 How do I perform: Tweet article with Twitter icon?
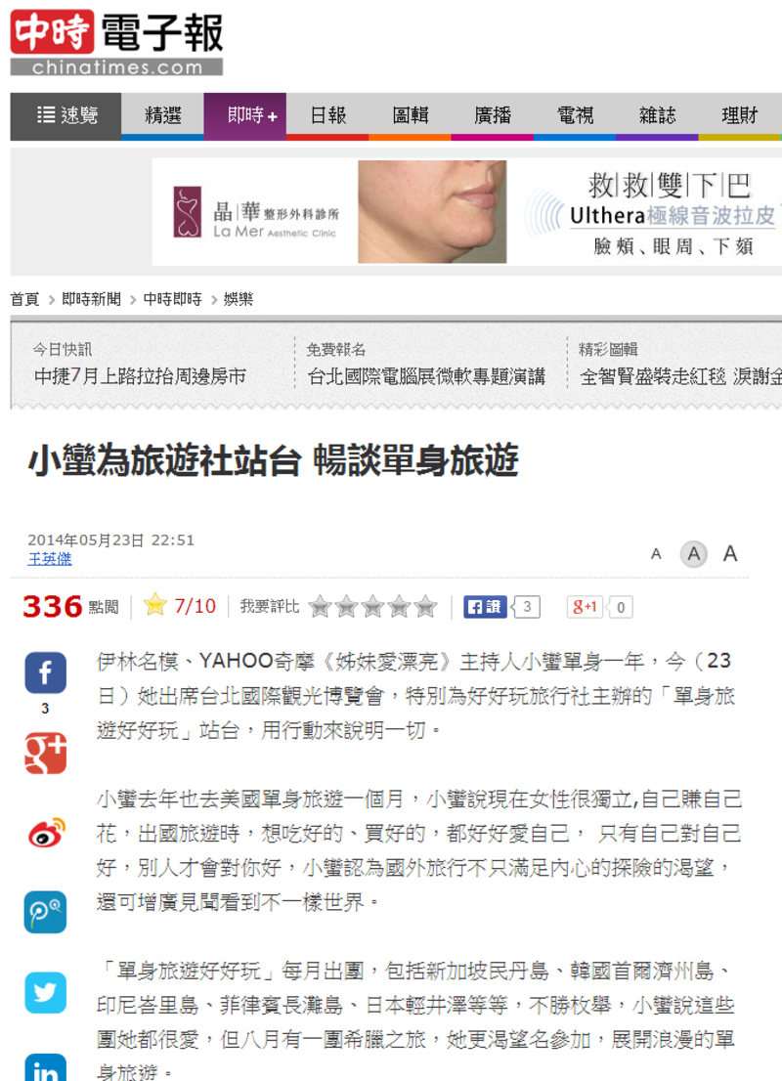click(x=46, y=993)
